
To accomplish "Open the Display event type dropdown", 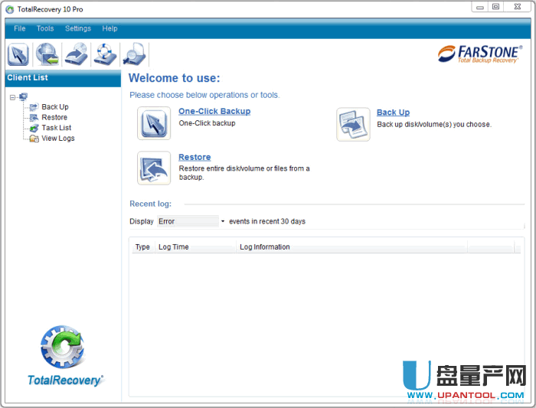I will point(223,222).
